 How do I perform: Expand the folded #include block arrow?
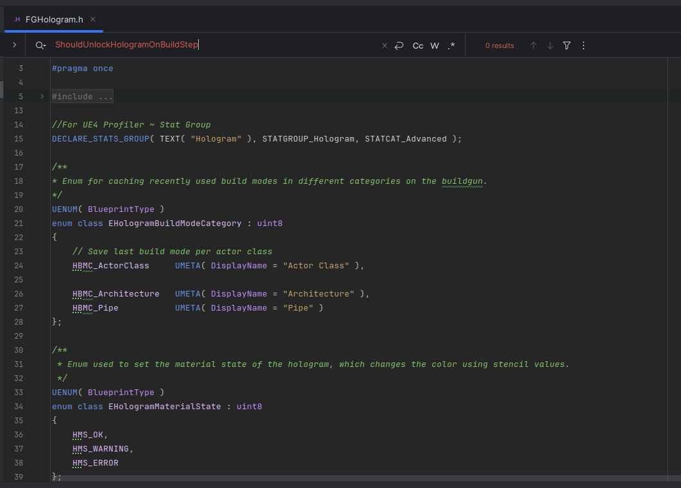pyautogui.click(x=42, y=97)
